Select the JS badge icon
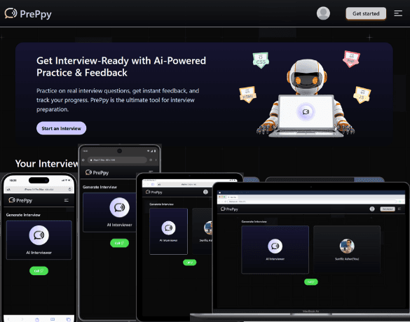Viewport: 410px width, 322px height. tap(362, 94)
